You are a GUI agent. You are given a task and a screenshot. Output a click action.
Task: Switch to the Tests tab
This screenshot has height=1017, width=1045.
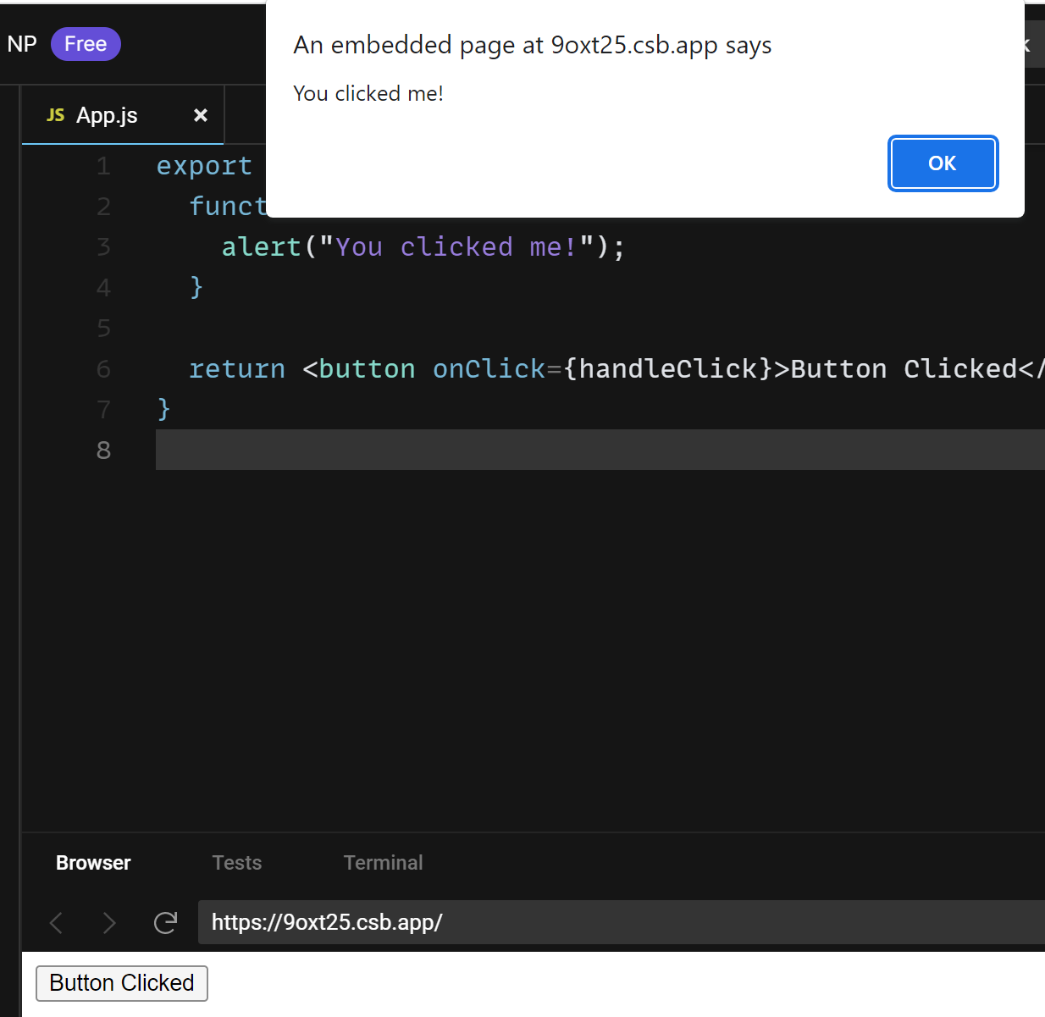pyautogui.click(x=237, y=863)
